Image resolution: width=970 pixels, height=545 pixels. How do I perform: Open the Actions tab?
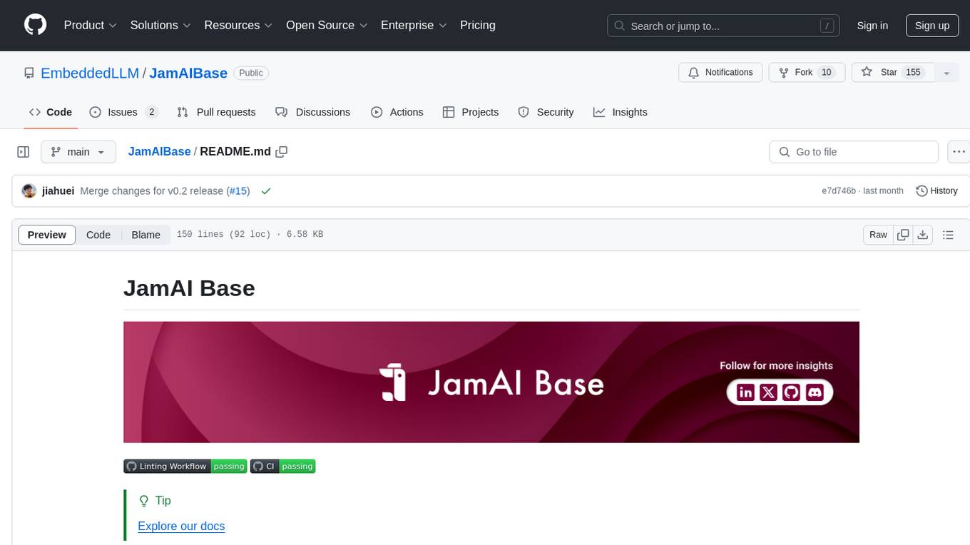click(x=397, y=112)
